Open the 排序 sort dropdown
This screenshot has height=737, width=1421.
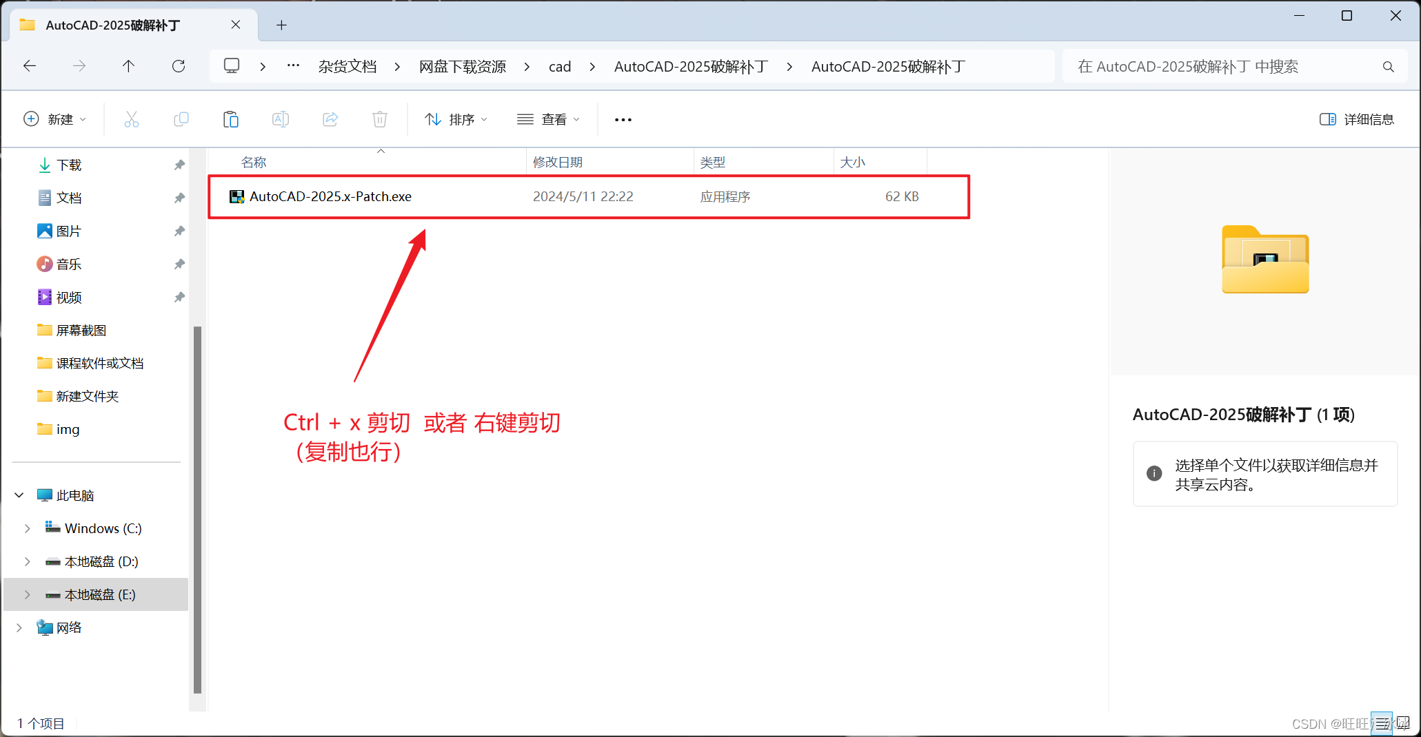[x=456, y=119]
